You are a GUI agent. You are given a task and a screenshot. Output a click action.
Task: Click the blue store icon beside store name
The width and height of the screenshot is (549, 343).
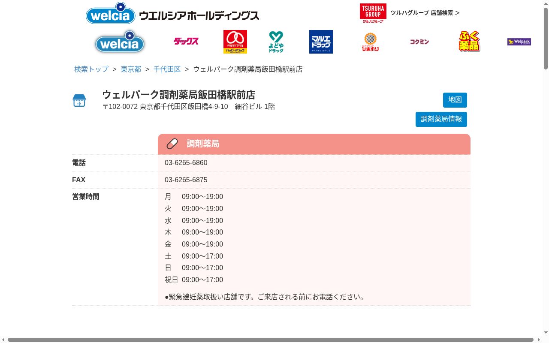79,100
